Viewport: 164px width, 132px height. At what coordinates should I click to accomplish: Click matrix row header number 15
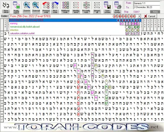click(x=2, y=109)
